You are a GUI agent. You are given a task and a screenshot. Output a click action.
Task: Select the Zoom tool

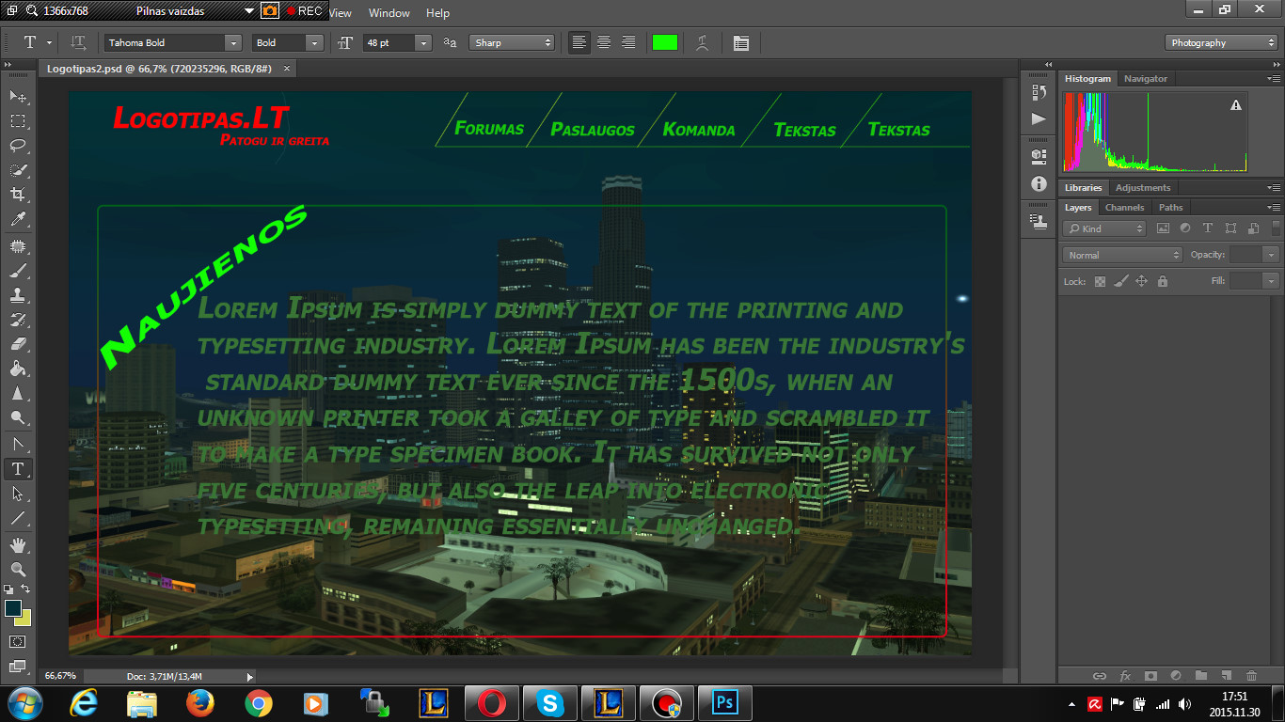click(18, 569)
